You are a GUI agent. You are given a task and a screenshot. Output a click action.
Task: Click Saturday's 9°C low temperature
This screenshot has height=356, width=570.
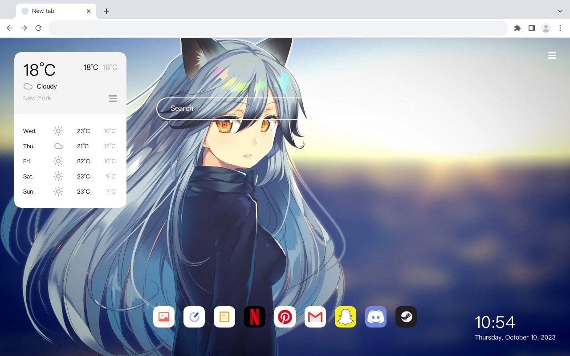tap(111, 176)
